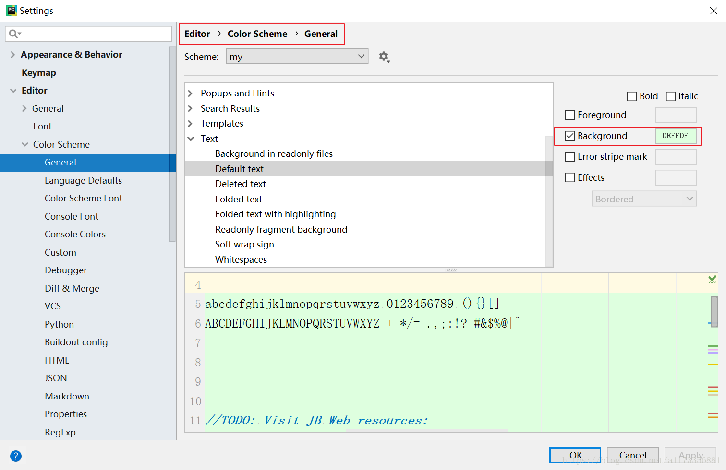Viewport: 726px width, 470px height.
Task: Click the PyCharm logo in title bar
Action: pyautogui.click(x=11, y=11)
